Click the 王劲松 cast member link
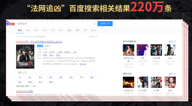This screenshot has height=106, width=192. point(60,52)
